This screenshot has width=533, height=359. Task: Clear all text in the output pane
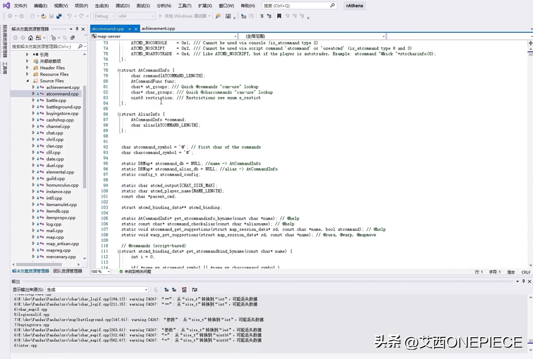pyautogui.click(x=184, y=289)
